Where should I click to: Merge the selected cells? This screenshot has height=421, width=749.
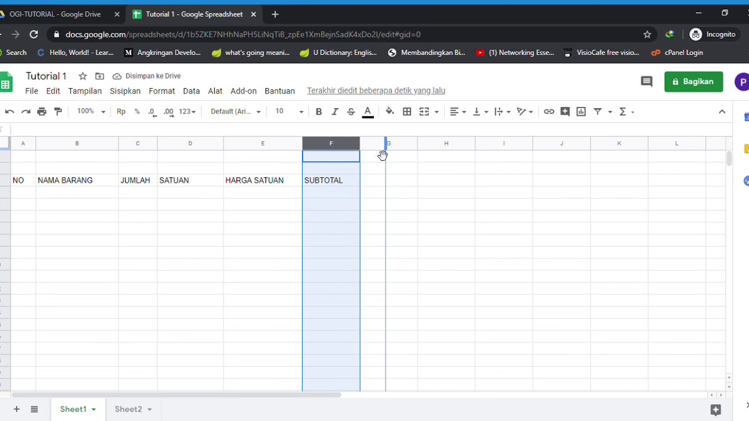coord(424,112)
